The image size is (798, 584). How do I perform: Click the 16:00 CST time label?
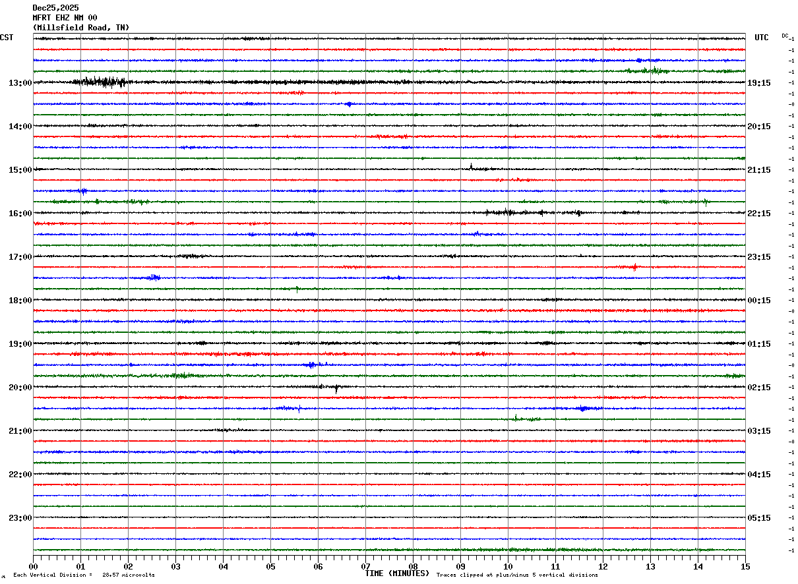tap(20, 214)
